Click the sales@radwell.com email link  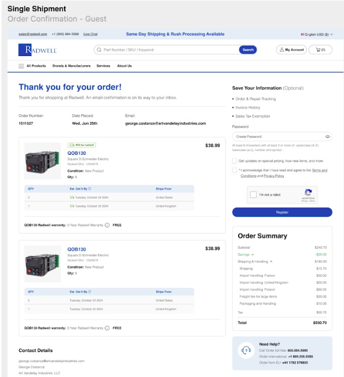click(33, 34)
